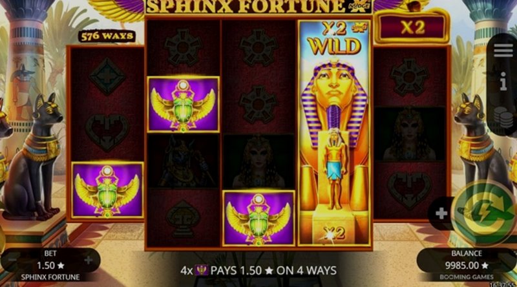Click the plus button beside spin
The height and width of the screenshot is (287, 517).
click(x=441, y=214)
